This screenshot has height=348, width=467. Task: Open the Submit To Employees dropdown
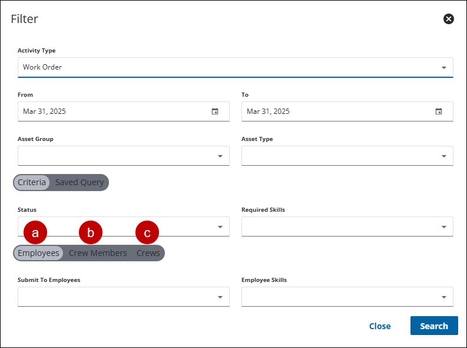point(220,297)
